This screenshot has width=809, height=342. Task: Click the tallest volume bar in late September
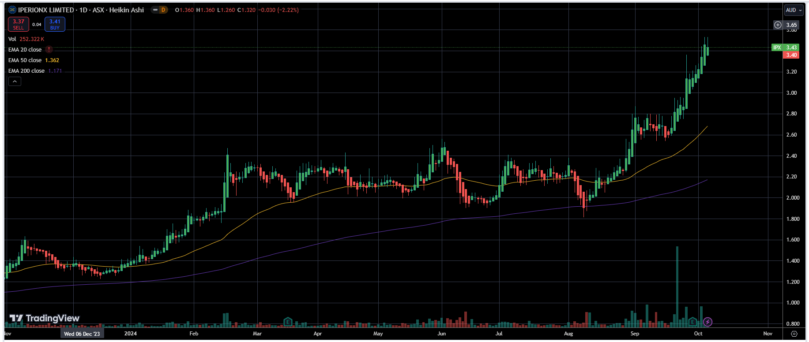677,287
